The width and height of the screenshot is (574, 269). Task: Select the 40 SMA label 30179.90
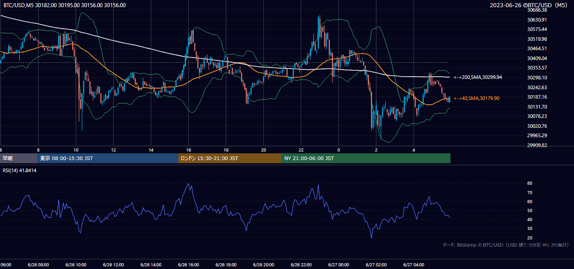(476, 98)
